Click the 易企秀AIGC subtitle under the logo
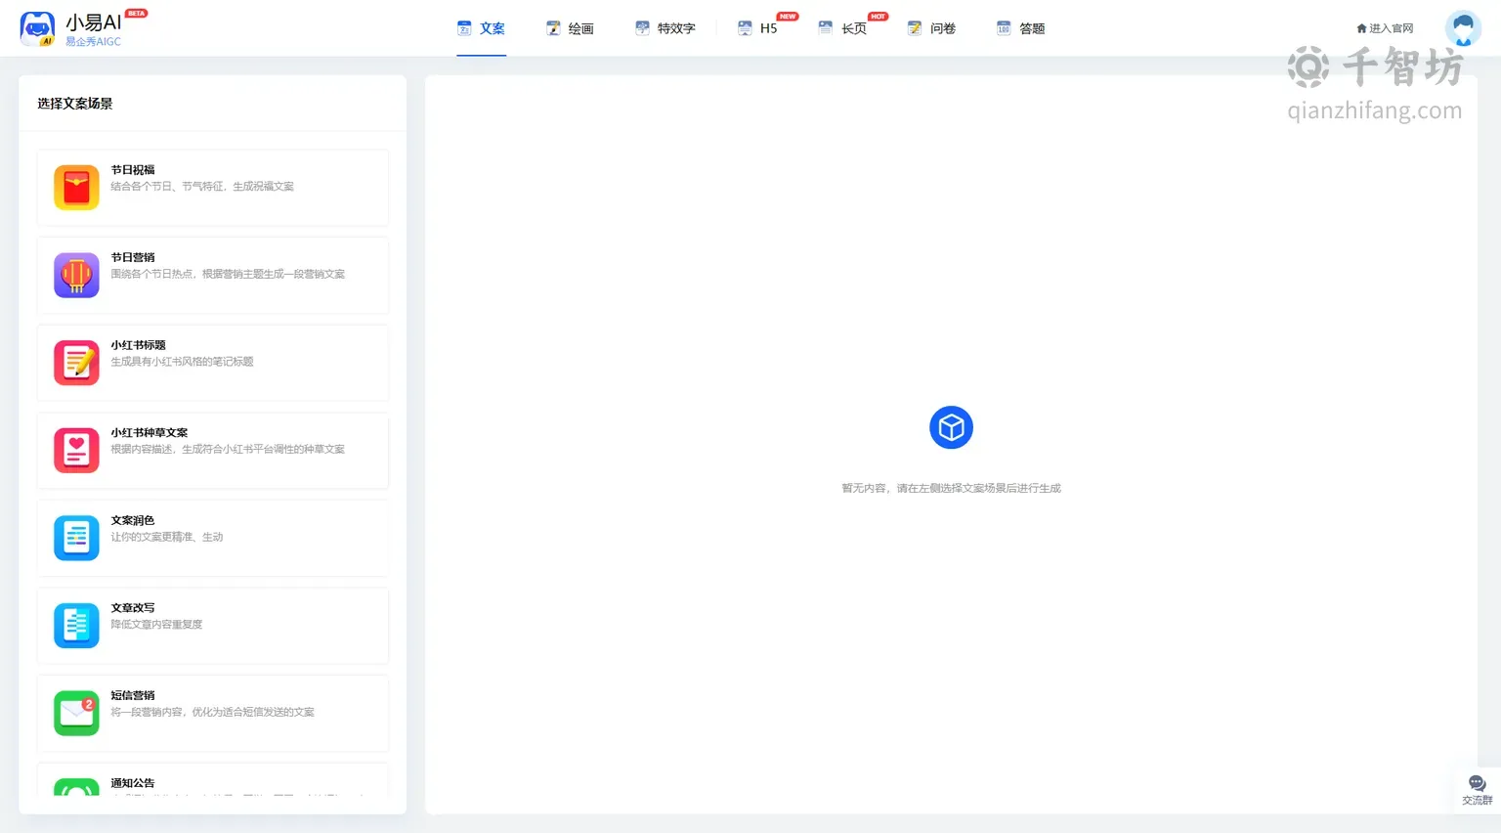The width and height of the screenshot is (1501, 833). [x=94, y=42]
